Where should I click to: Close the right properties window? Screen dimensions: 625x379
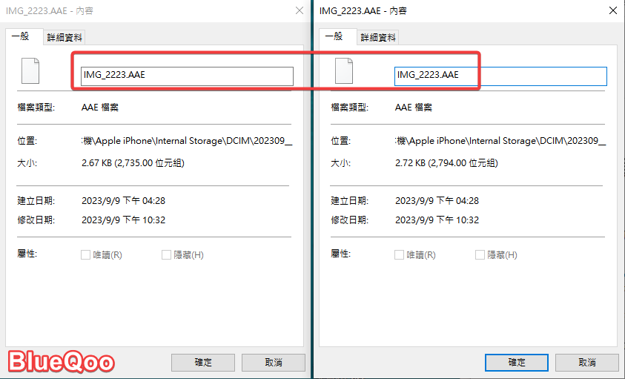click(612, 11)
